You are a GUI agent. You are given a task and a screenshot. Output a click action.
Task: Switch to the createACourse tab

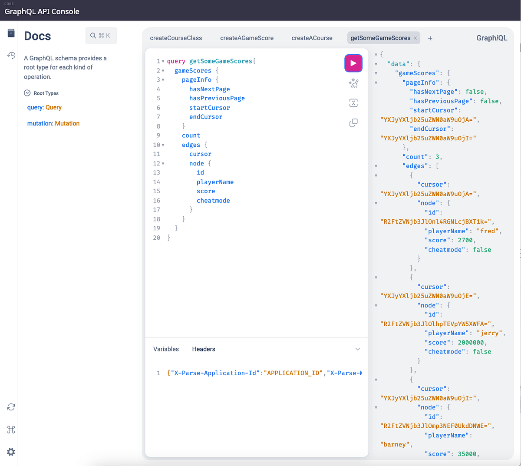312,38
